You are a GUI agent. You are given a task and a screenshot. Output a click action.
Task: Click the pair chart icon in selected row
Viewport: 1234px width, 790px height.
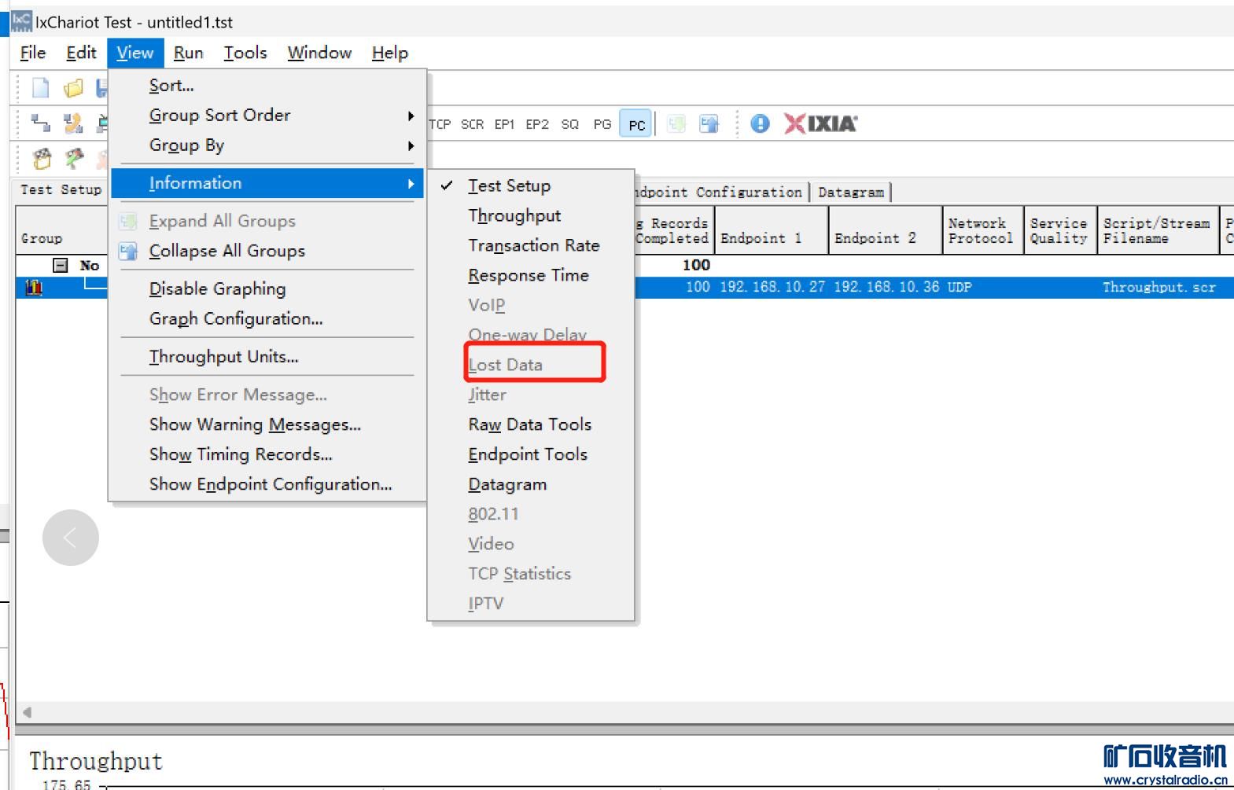point(34,288)
